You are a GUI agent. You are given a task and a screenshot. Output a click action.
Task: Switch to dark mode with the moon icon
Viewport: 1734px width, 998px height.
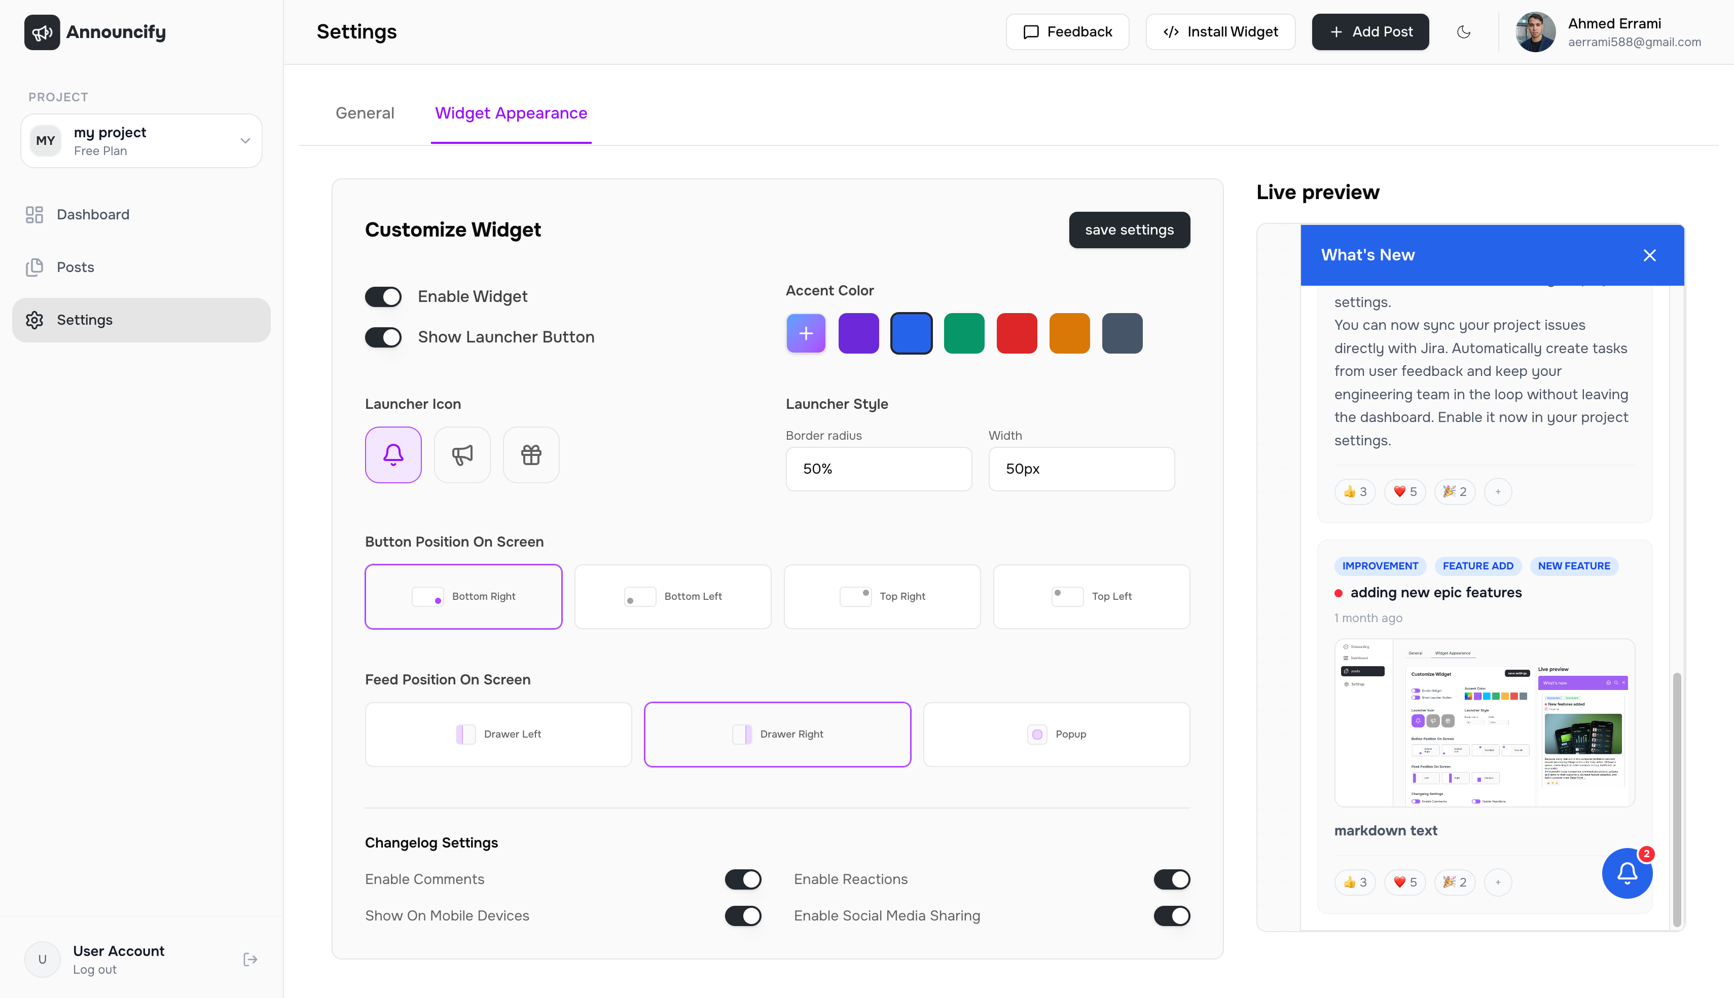click(x=1464, y=31)
